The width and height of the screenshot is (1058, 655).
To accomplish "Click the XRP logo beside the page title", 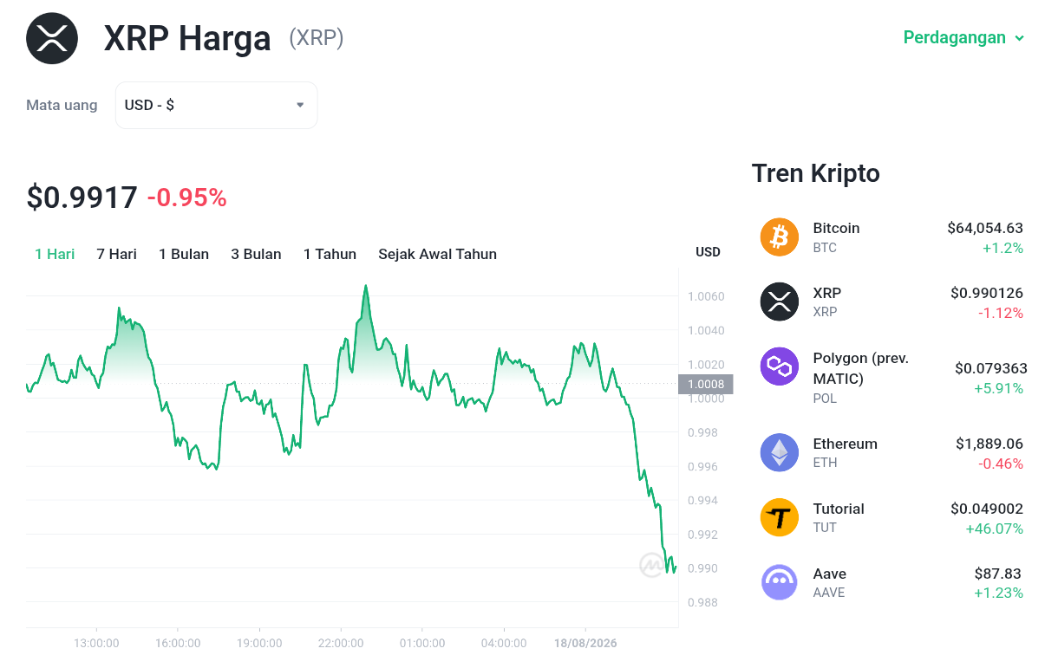I will pyautogui.click(x=52, y=38).
